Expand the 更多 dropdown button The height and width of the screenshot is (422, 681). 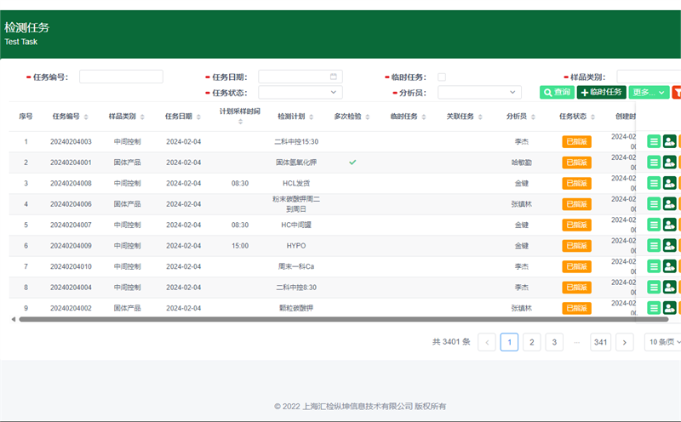point(649,92)
